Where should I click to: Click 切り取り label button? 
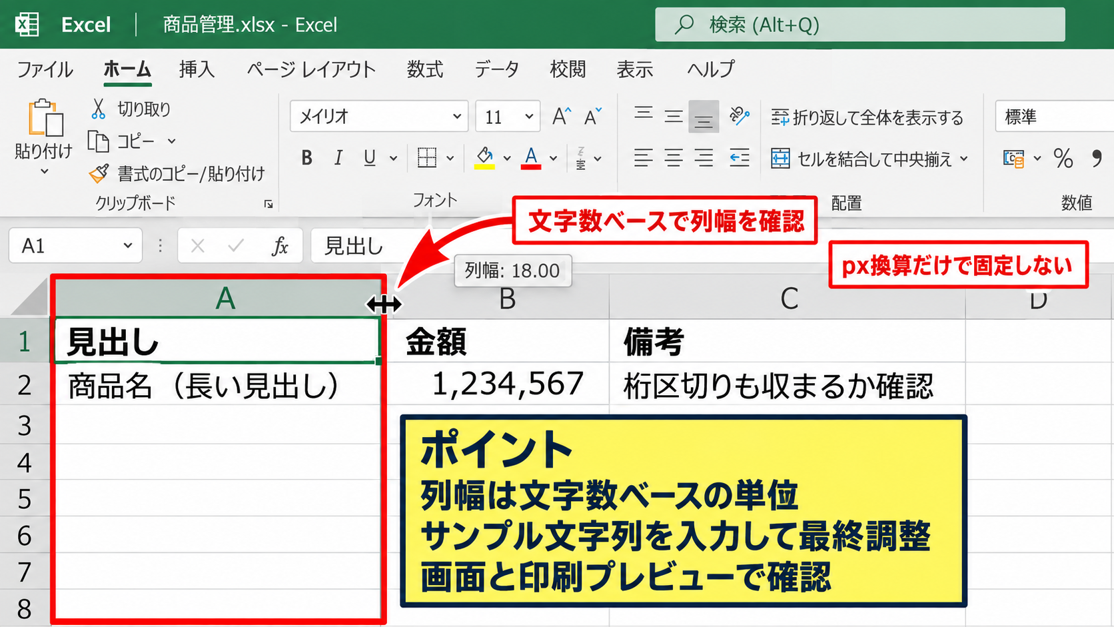[x=144, y=109]
